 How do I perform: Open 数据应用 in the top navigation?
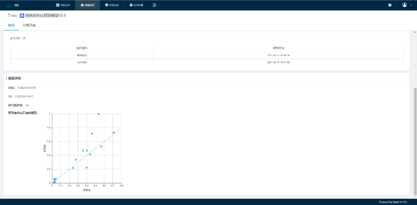63,5
